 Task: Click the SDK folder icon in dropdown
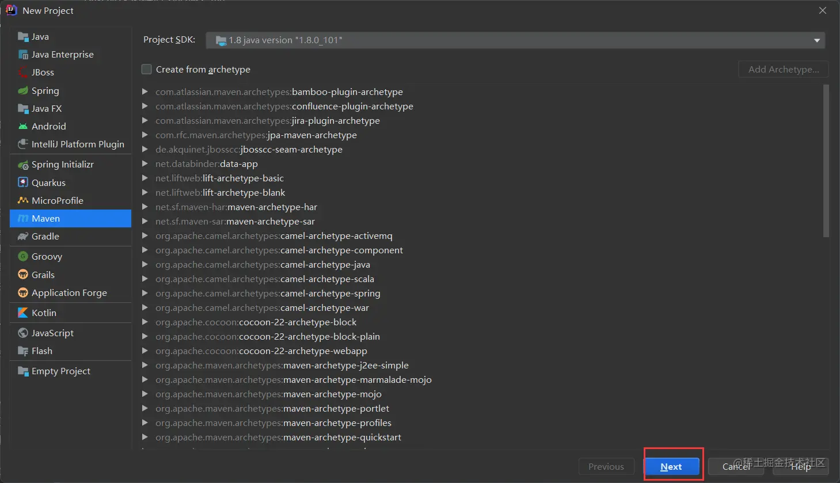click(x=221, y=40)
